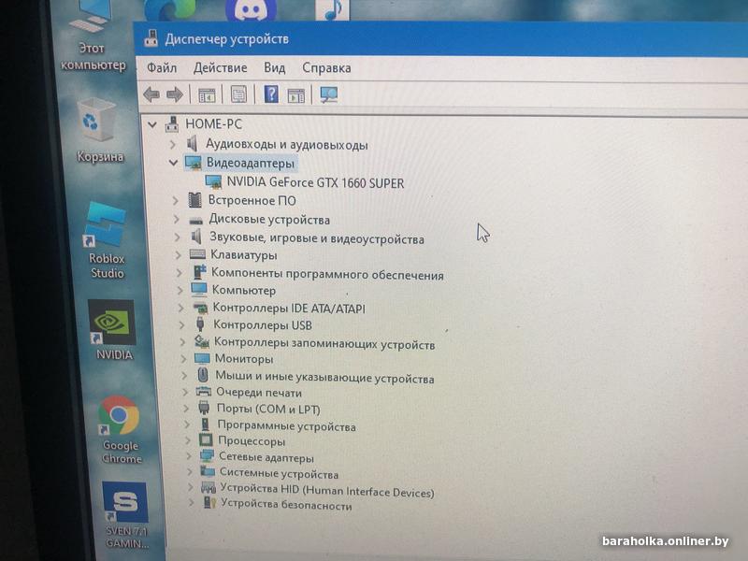
Task: Expand Компоненты программного обеспечения
Action: pos(180,273)
